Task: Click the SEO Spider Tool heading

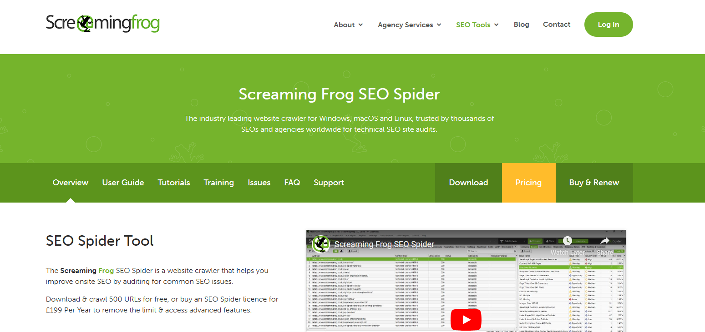Action: pos(100,241)
